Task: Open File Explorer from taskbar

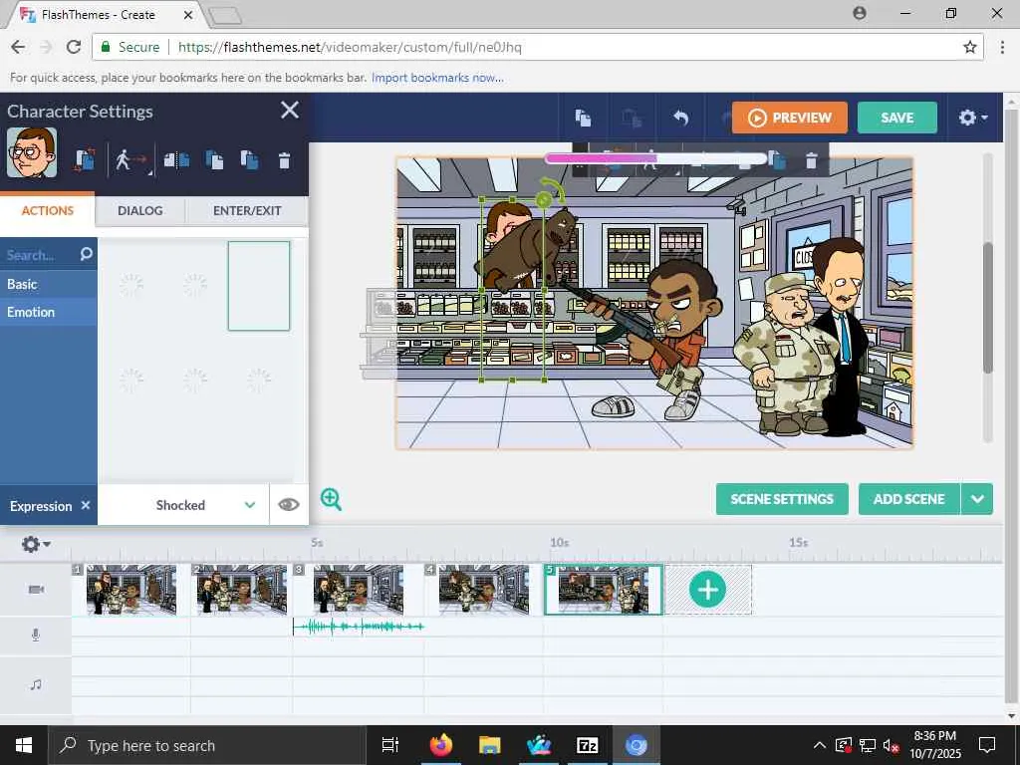Action: click(x=489, y=745)
